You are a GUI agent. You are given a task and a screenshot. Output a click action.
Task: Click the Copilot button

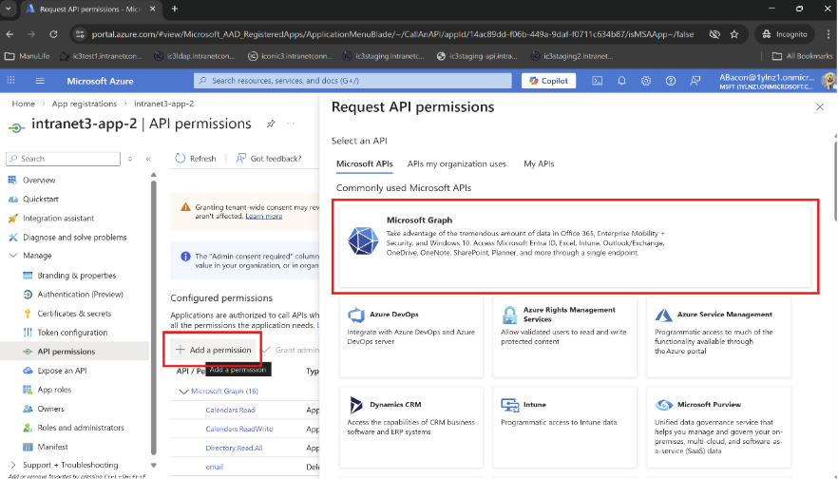[x=549, y=81]
